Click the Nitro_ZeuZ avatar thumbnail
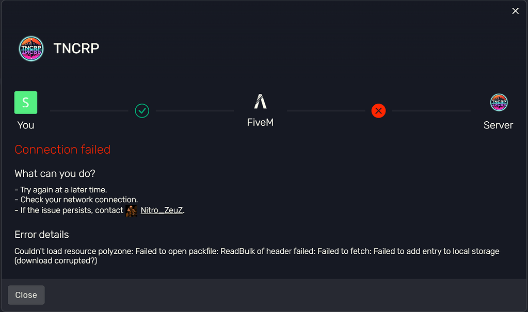Image resolution: width=528 pixels, height=312 pixels. 131,210
